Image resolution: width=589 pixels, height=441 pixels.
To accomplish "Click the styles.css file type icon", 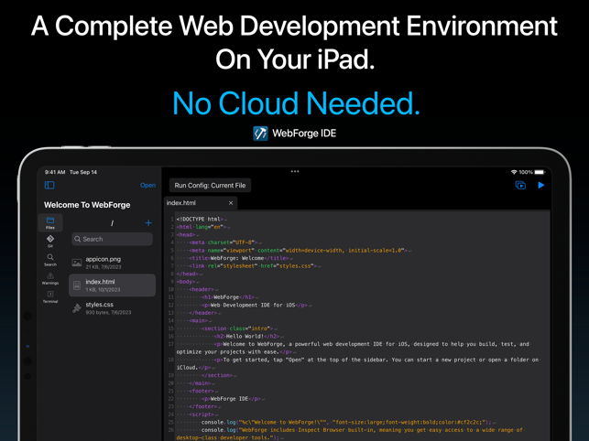I will pos(77,308).
